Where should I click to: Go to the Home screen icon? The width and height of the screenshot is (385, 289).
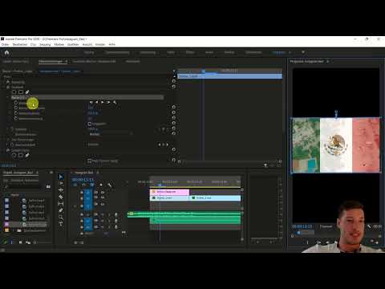tap(7, 52)
